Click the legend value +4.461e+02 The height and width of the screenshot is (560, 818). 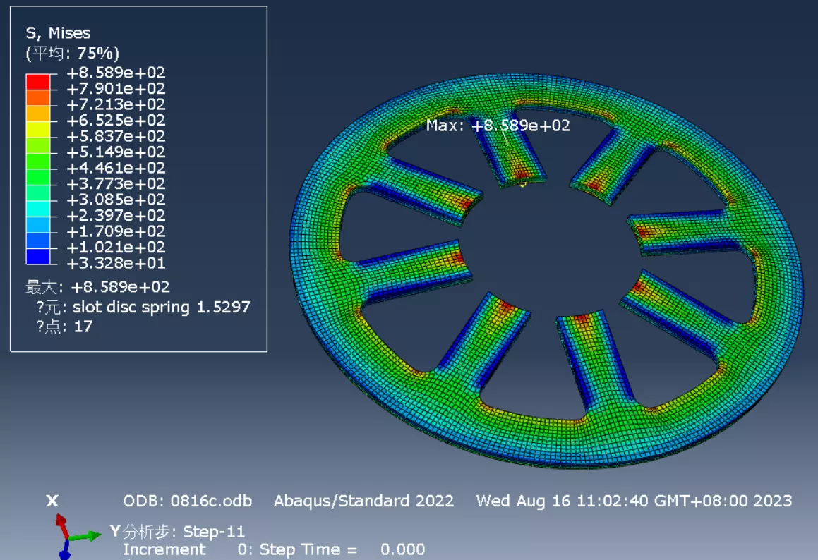coord(116,168)
